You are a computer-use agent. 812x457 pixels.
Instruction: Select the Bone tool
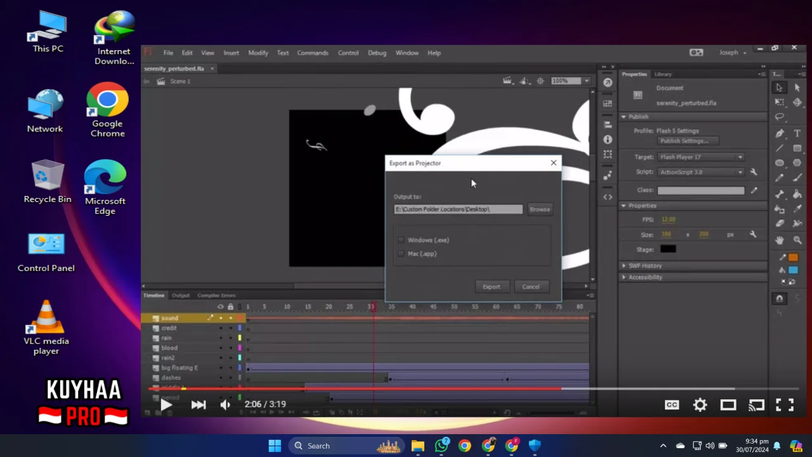(780, 194)
